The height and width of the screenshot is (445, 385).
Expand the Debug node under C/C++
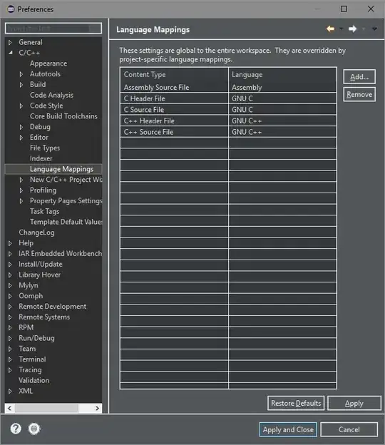[21, 127]
